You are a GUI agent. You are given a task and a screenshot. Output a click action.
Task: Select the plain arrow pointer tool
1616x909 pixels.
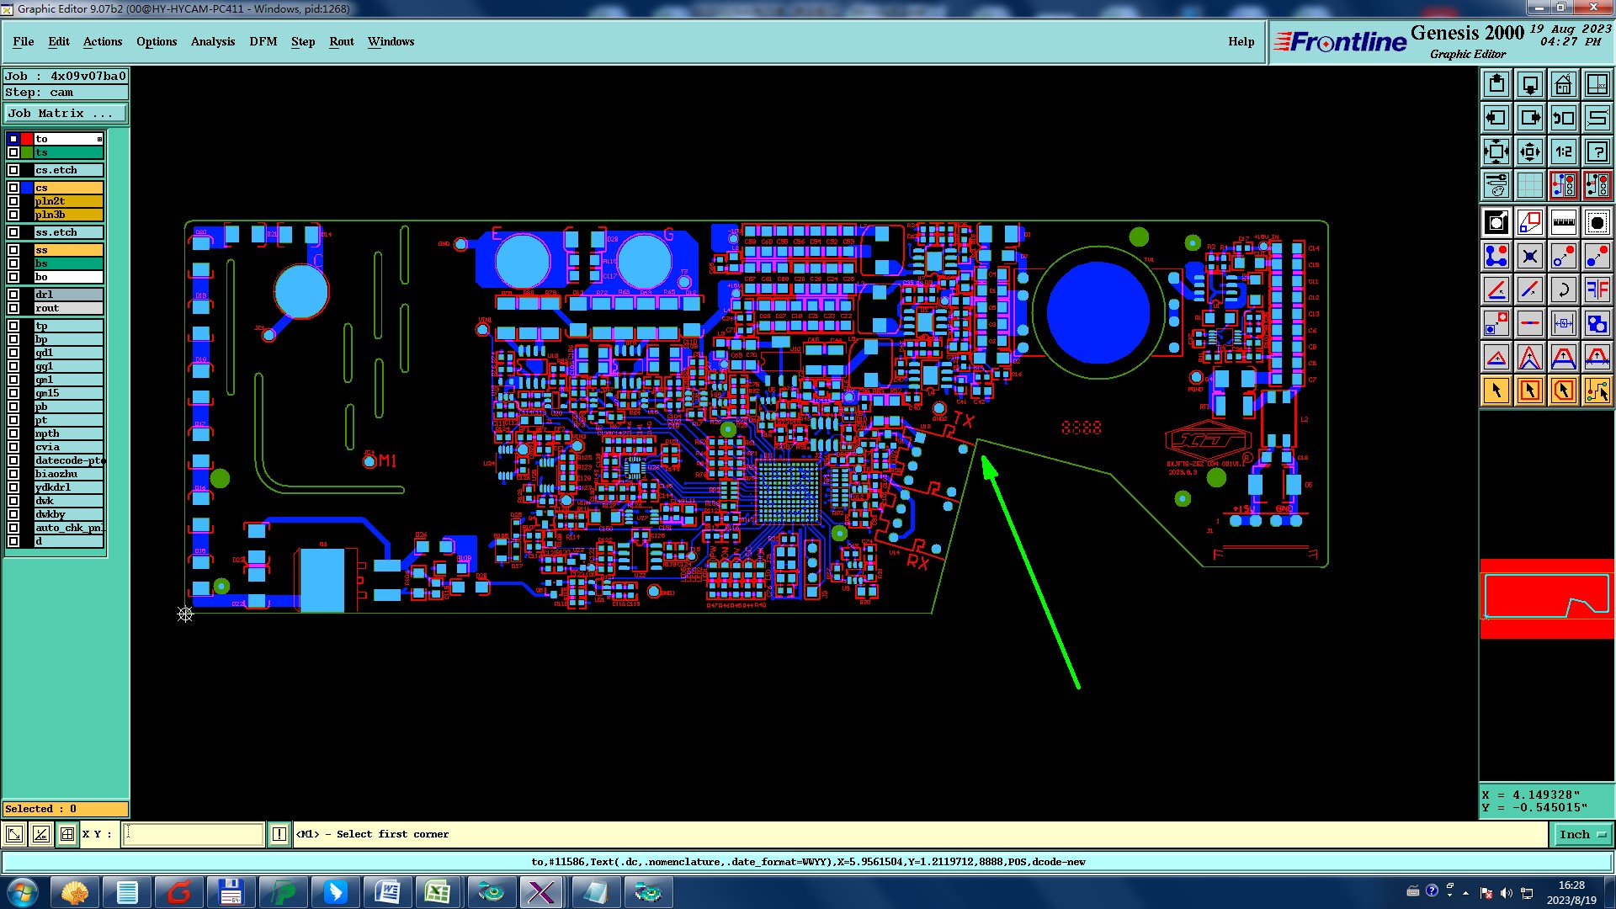coord(1496,391)
